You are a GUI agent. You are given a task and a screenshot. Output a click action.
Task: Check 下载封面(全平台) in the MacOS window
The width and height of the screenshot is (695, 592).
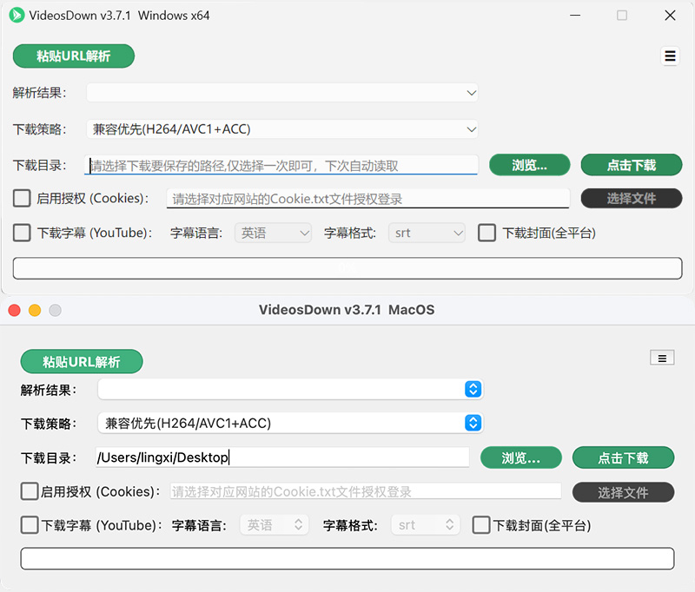click(x=481, y=525)
